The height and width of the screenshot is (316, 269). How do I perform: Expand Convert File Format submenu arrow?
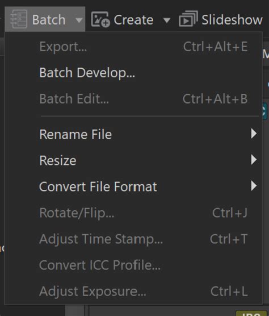click(254, 186)
